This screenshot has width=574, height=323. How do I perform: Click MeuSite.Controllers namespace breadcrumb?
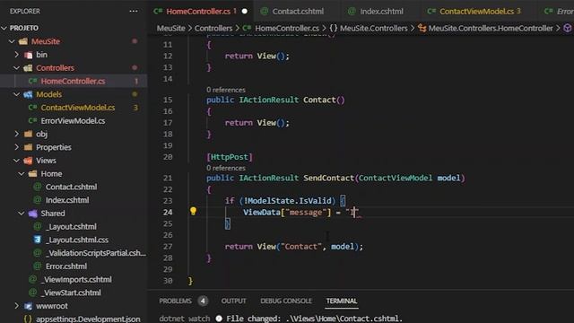[373, 28]
